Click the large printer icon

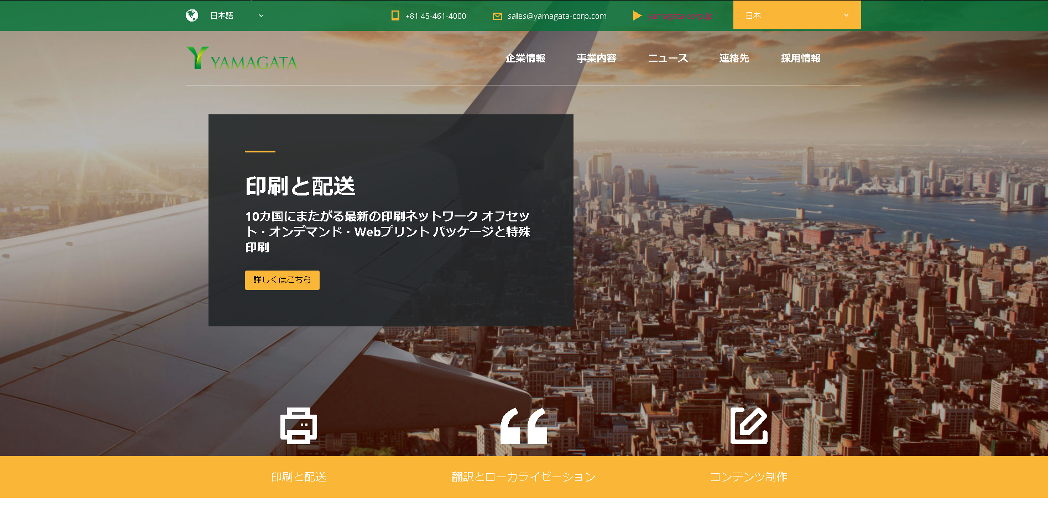[x=299, y=426]
